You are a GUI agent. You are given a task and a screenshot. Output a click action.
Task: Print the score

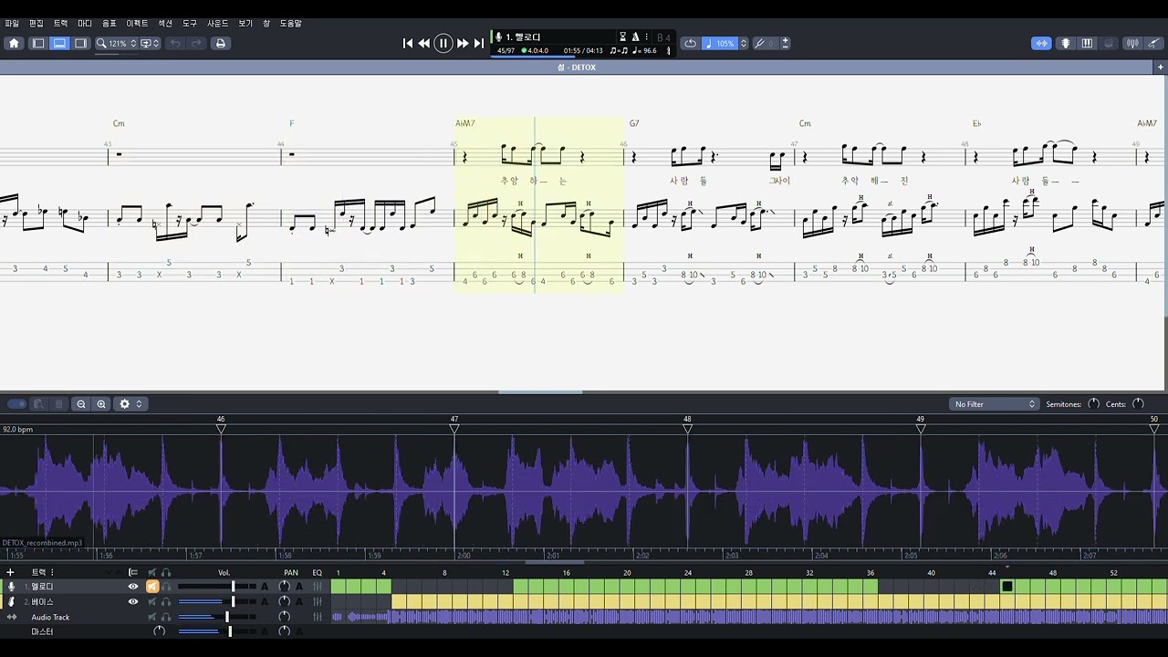coord(220,43)
